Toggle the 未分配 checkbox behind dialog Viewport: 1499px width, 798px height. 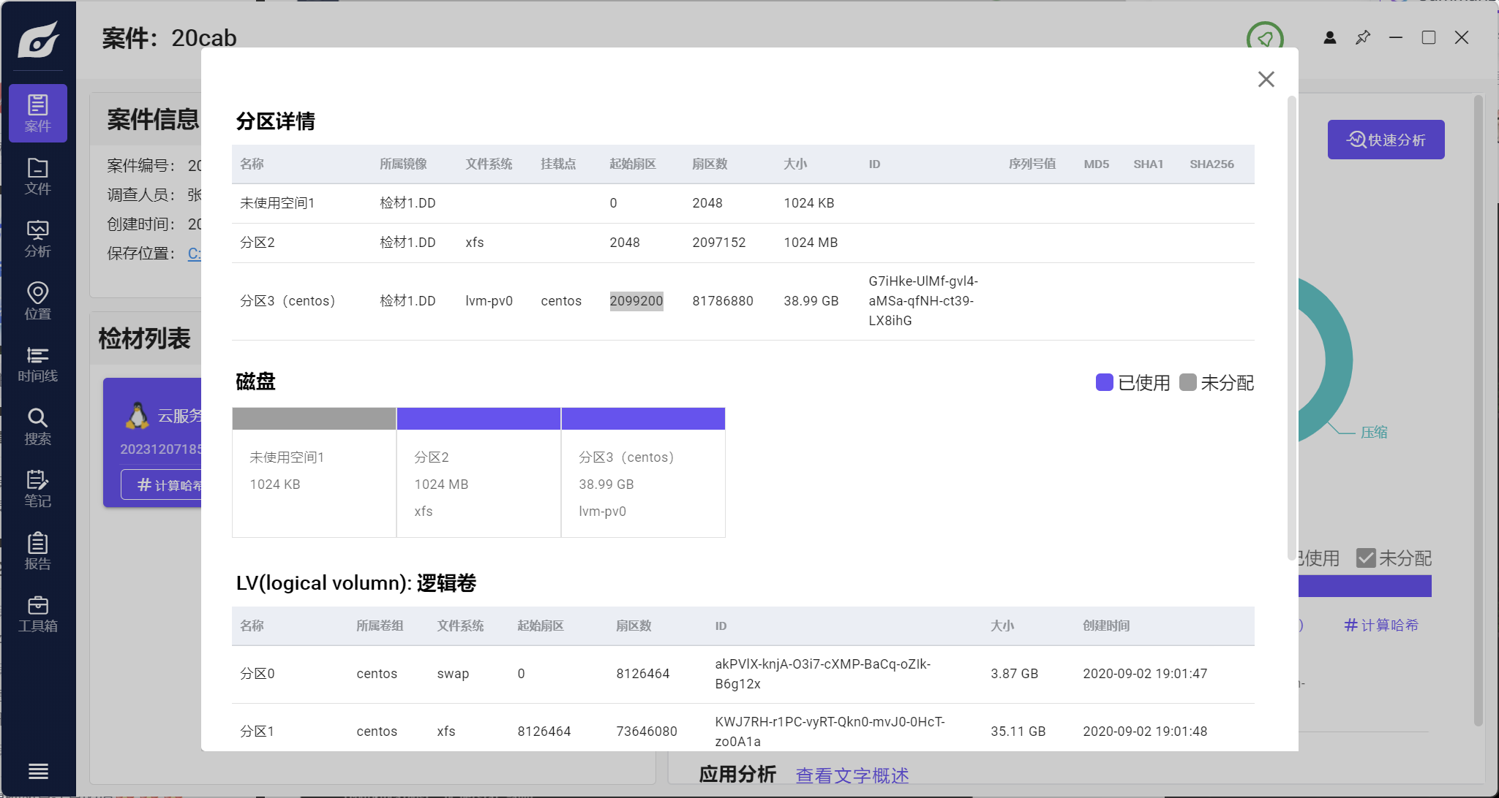click(x=1366, y=558)
